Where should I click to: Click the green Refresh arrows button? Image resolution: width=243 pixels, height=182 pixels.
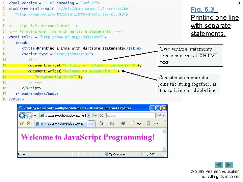(95, 116)
